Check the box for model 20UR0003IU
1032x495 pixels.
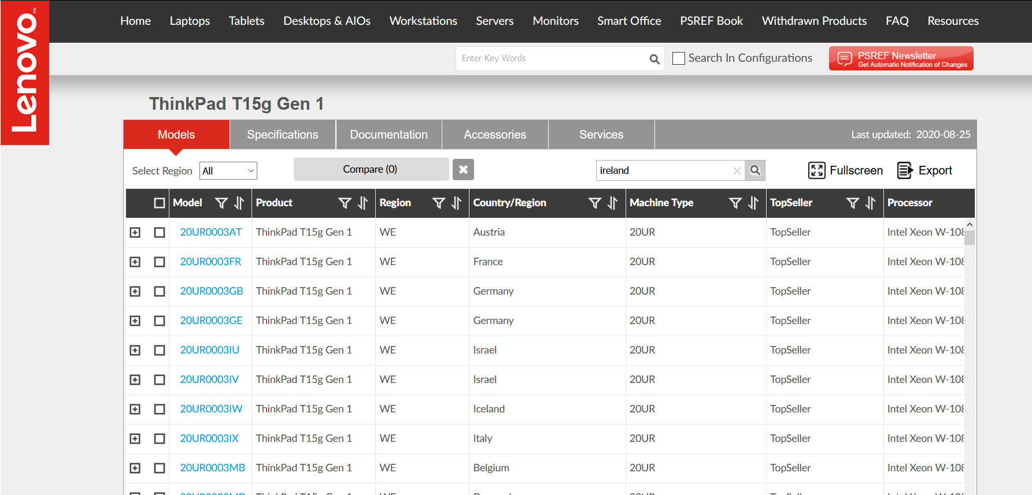coord(160,350)
